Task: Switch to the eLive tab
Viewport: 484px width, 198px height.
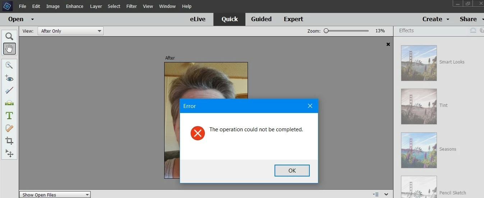Action: click(198, 19)
